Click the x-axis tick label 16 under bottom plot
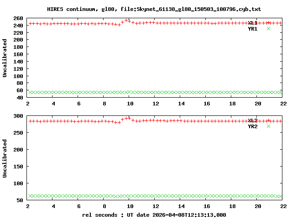 coord(207,206)
